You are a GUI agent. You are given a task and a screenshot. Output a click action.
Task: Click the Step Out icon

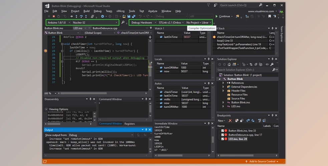86,16
